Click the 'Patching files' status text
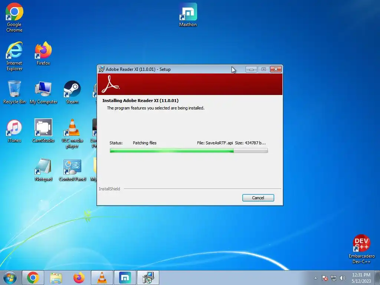This screenshot has height=285, width=380. click(145, 143)
